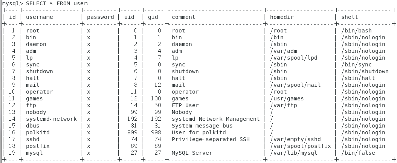Click the 'MySQL Server' comment cell
Viewport: 397px width, 163px height.
coord(192,153)
